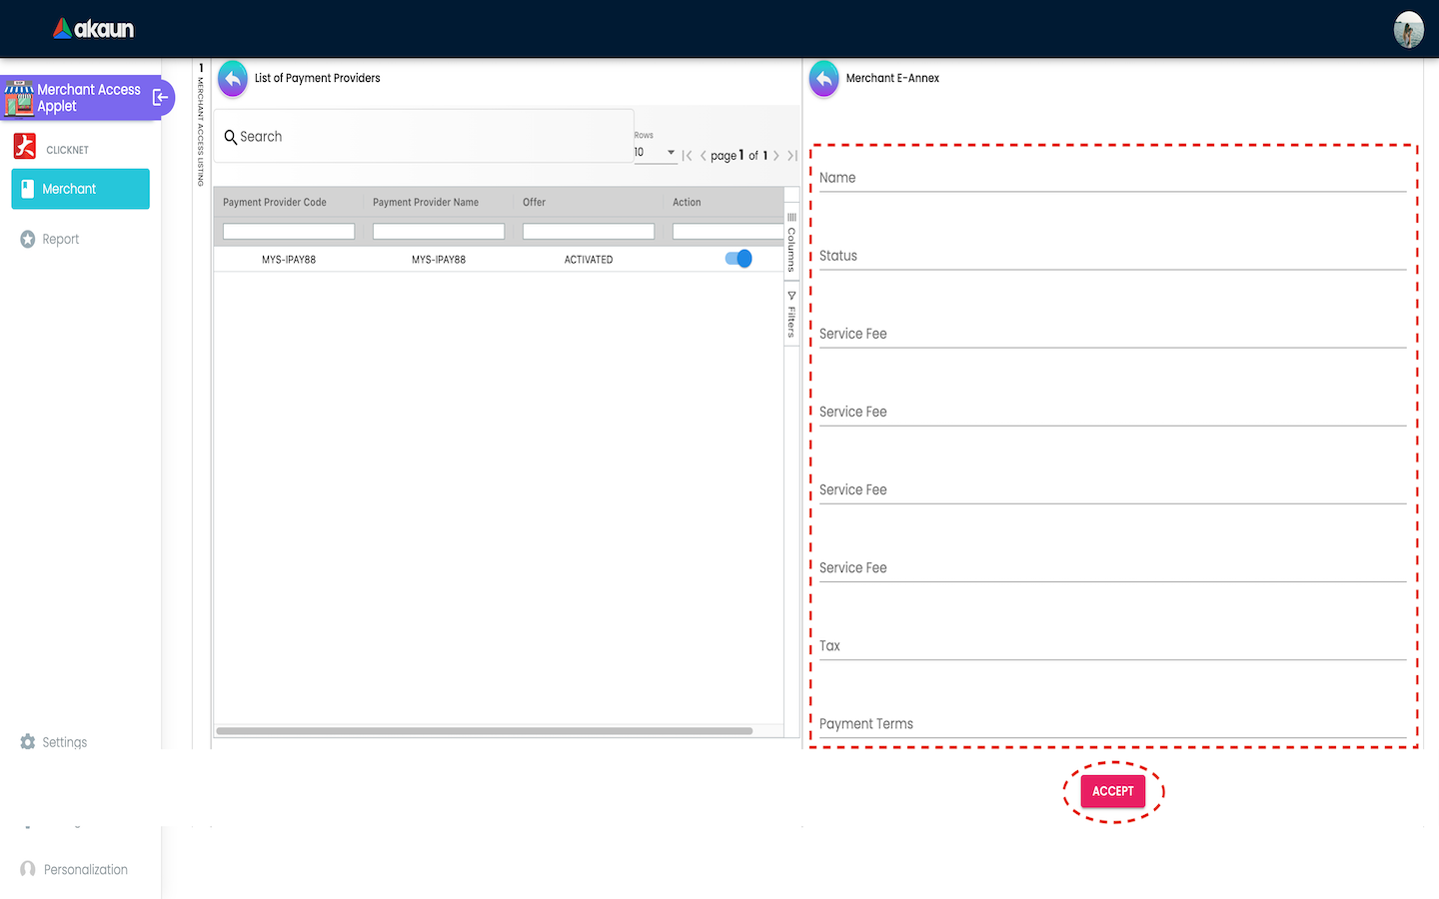This screenshot has height=899, width=1439.
Task: Click the Payment Terms field
Action: point(1112,723)
